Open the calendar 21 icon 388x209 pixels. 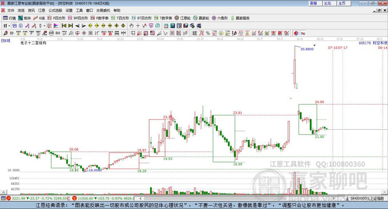click(x=166, y=26)
